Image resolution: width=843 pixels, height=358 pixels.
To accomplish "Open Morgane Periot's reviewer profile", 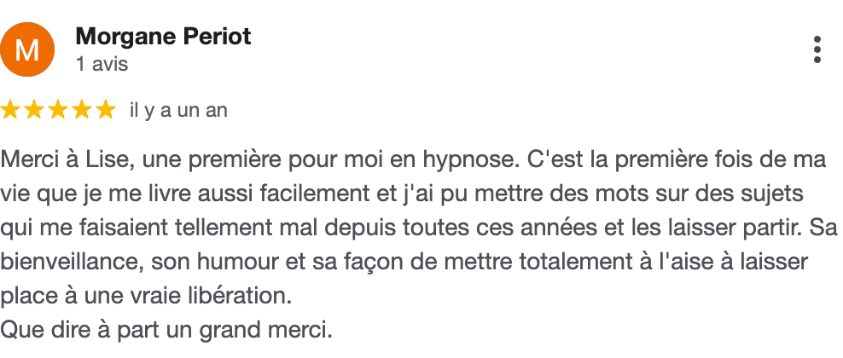I will click(163, 37).
